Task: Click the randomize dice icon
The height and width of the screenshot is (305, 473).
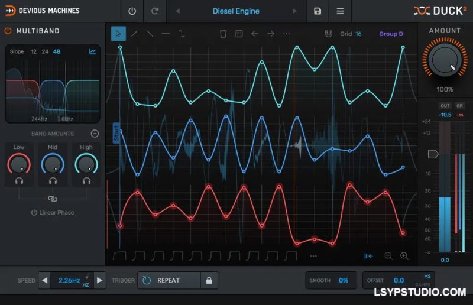Action: [x=239, y=34]
